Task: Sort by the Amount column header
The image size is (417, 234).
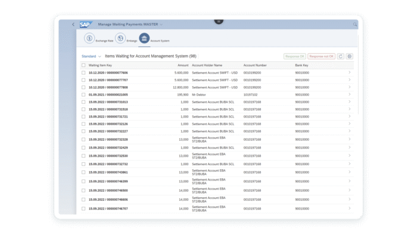Action: pyautogui.click(x=183, y=65)
